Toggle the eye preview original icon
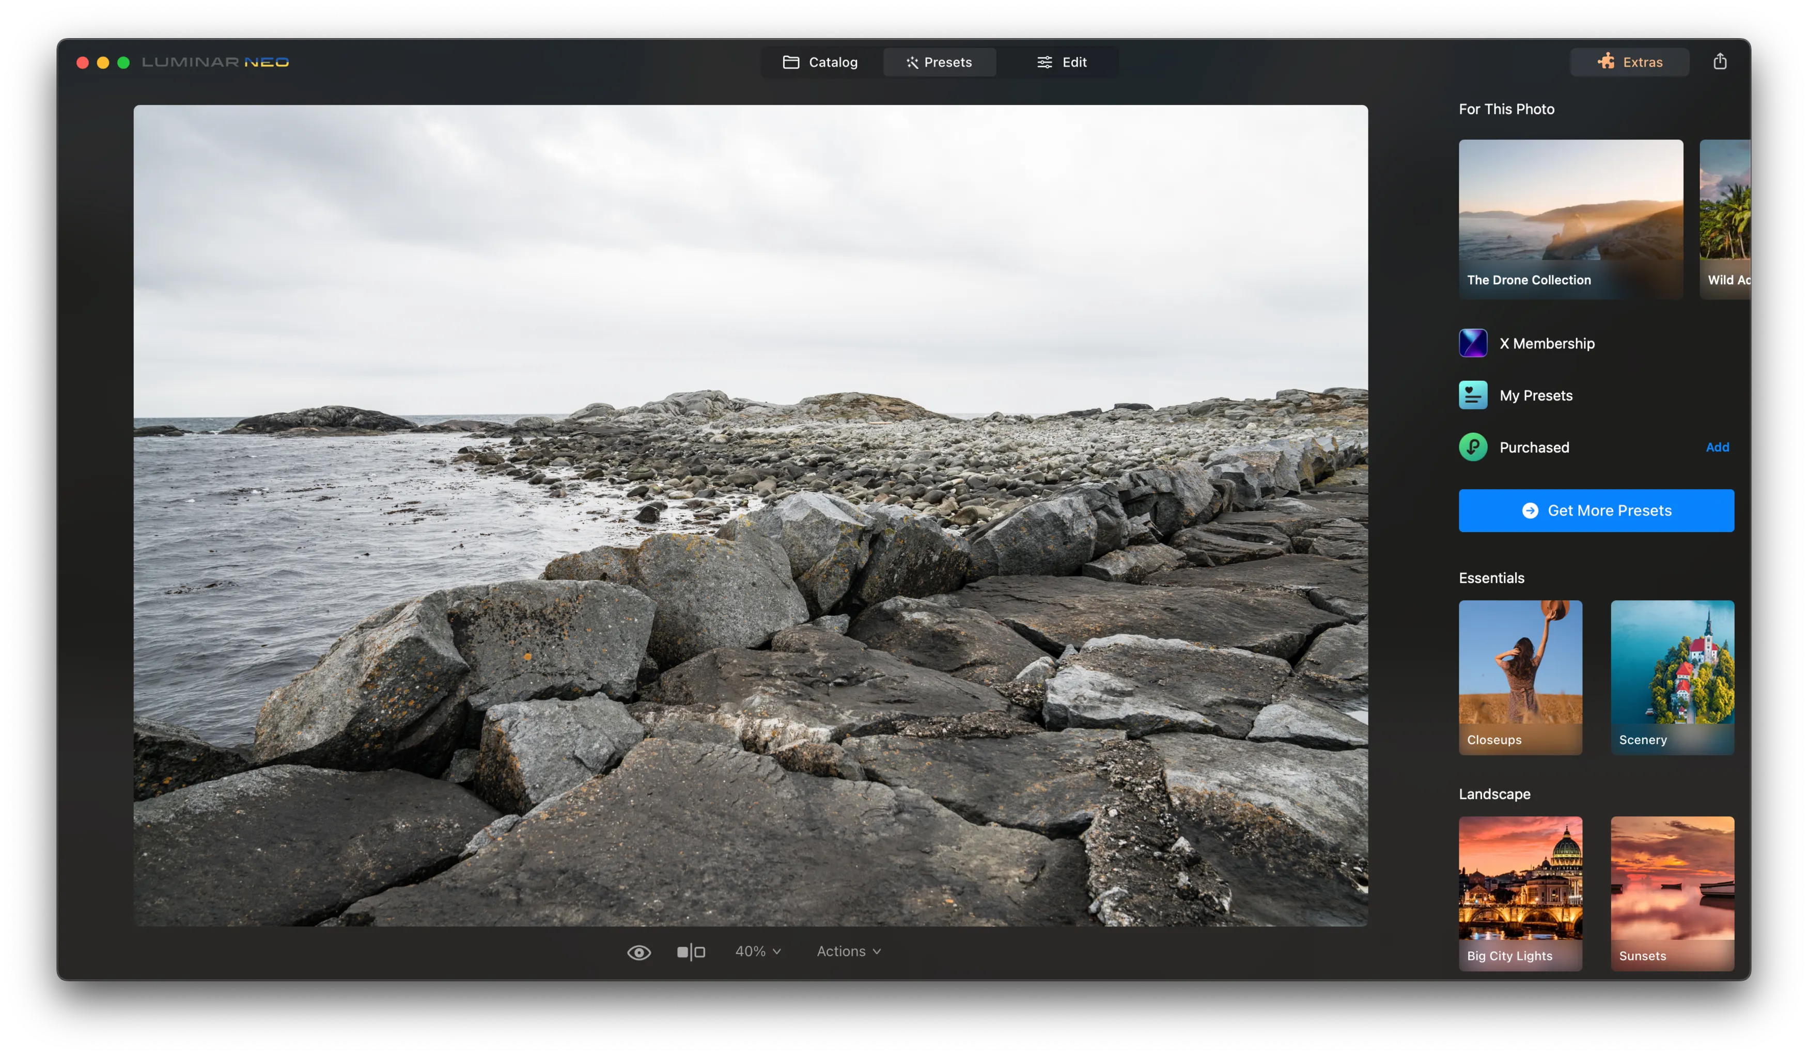Screen dimensions: 1808x1056 point(638,952)
